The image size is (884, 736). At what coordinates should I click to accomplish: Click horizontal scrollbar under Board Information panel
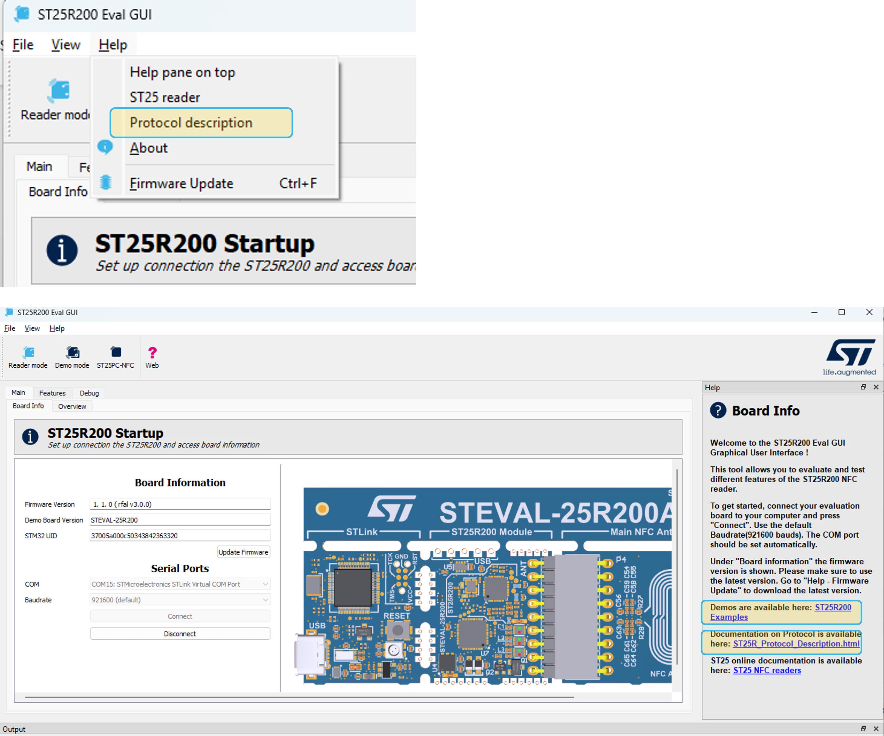[x=299, y=697]
